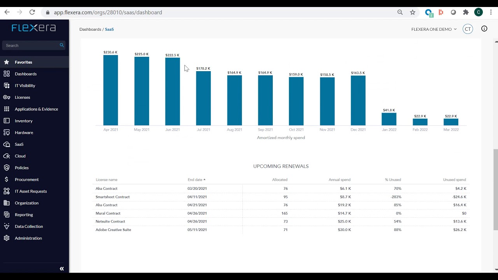Click the Apr 2021 bar in chart
Image resolution: width=498 pixels, height=280 pixels.
110,90
